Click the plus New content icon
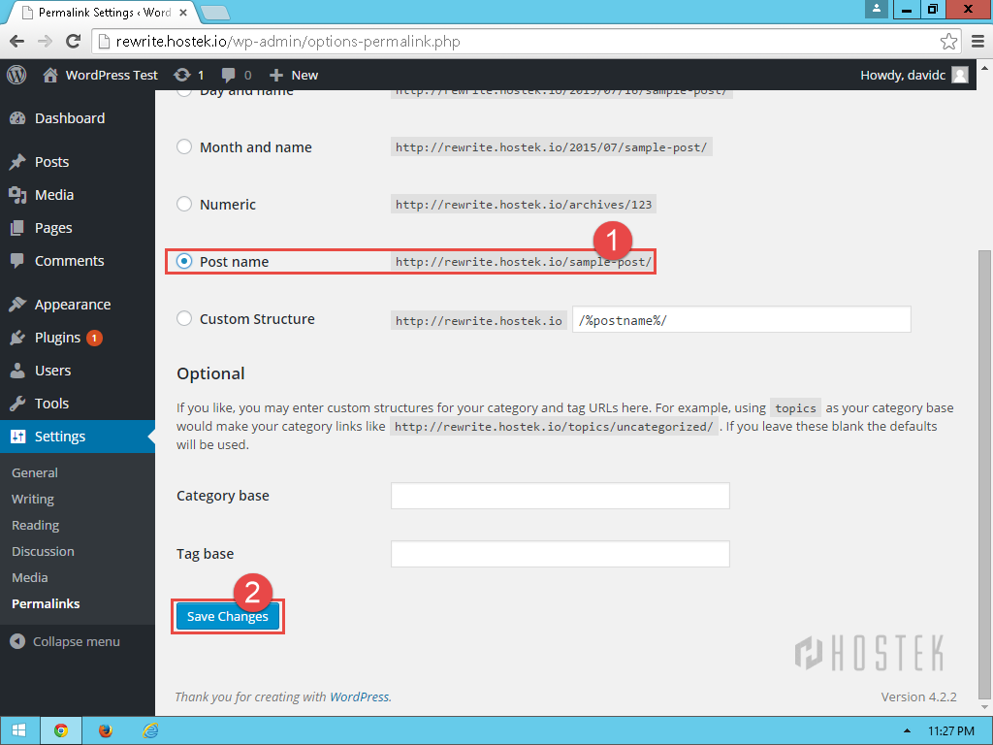Image resolution: width=993 pixels, height=745 pixels. [276, 75]
